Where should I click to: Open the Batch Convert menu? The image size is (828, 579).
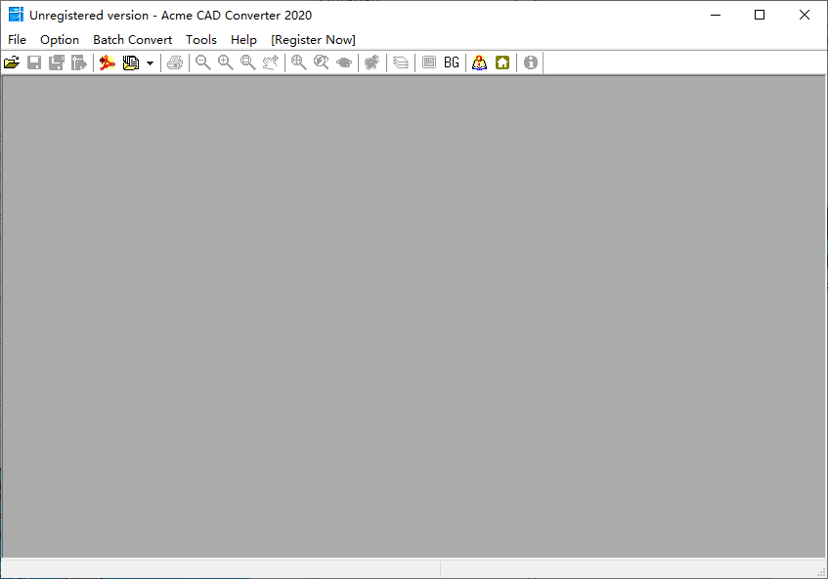coord(132,39)
